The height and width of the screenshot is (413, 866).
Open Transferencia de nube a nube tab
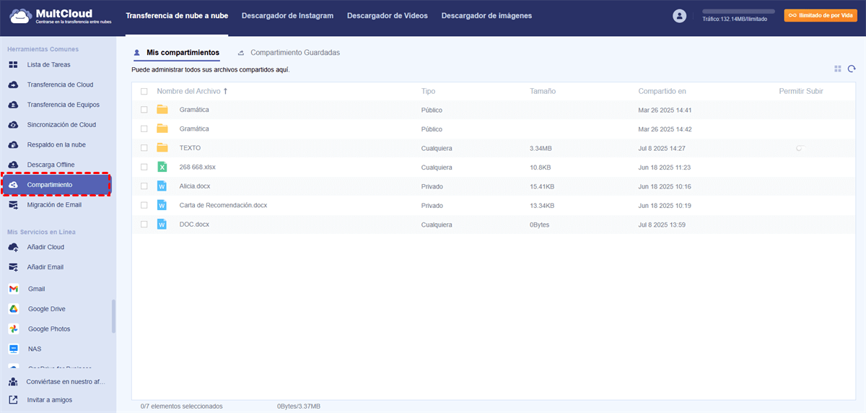(176, 16)
